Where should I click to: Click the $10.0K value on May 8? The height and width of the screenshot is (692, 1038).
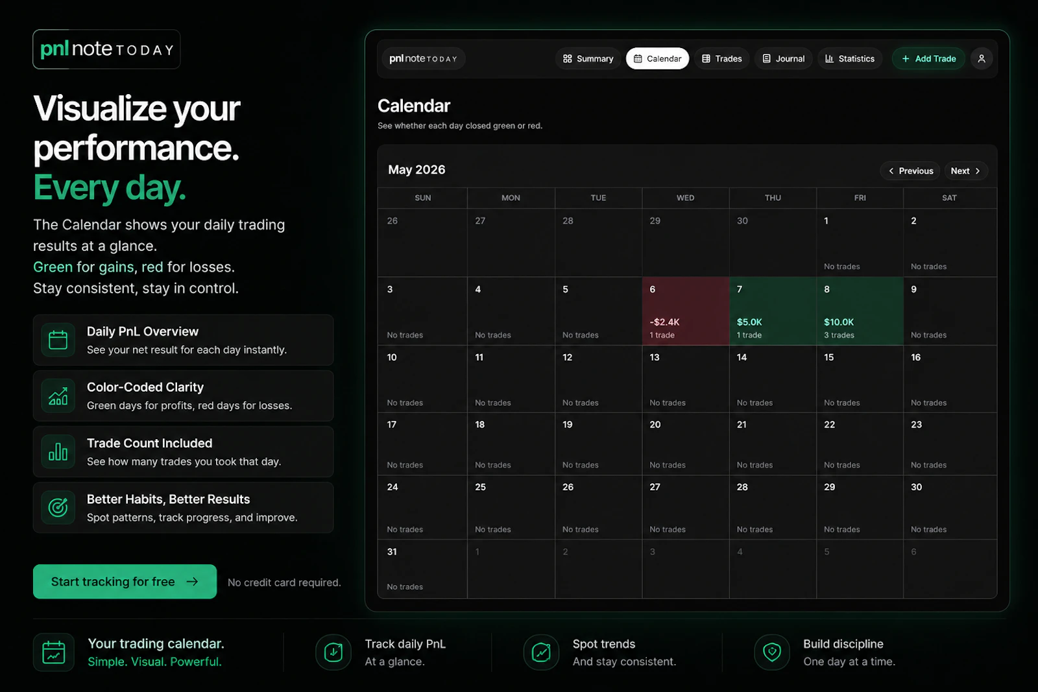[x=839, y=322]
